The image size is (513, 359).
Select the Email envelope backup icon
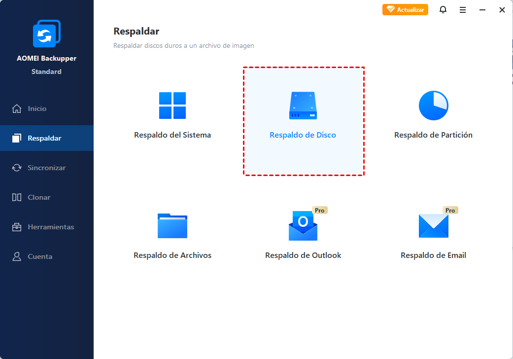433,226
